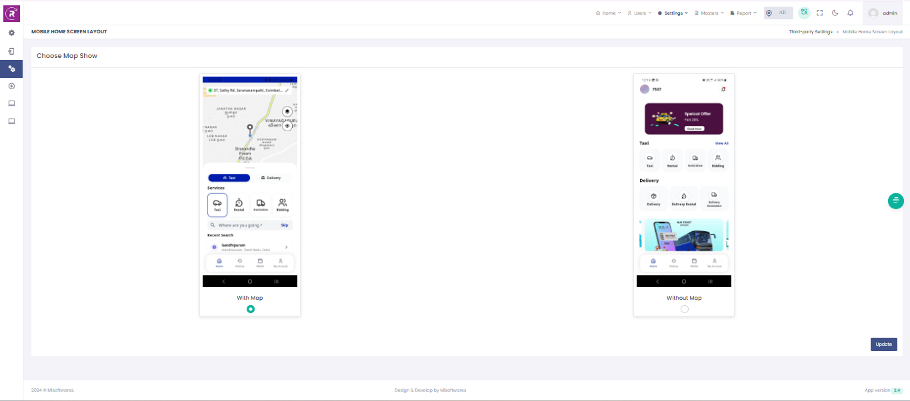Switch to dark mode with moon icon
Screen dimensions: 910x401
pos(835,13)
